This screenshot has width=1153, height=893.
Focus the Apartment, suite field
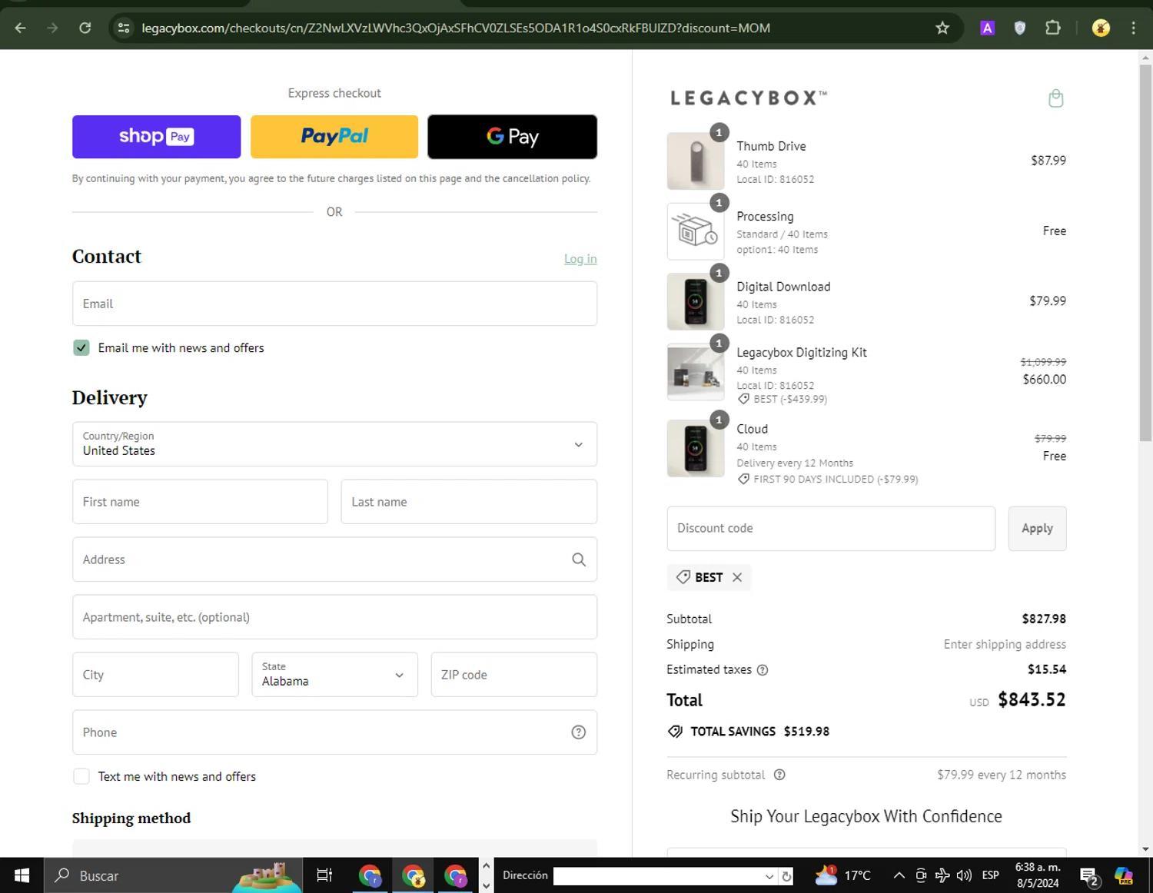334,617
